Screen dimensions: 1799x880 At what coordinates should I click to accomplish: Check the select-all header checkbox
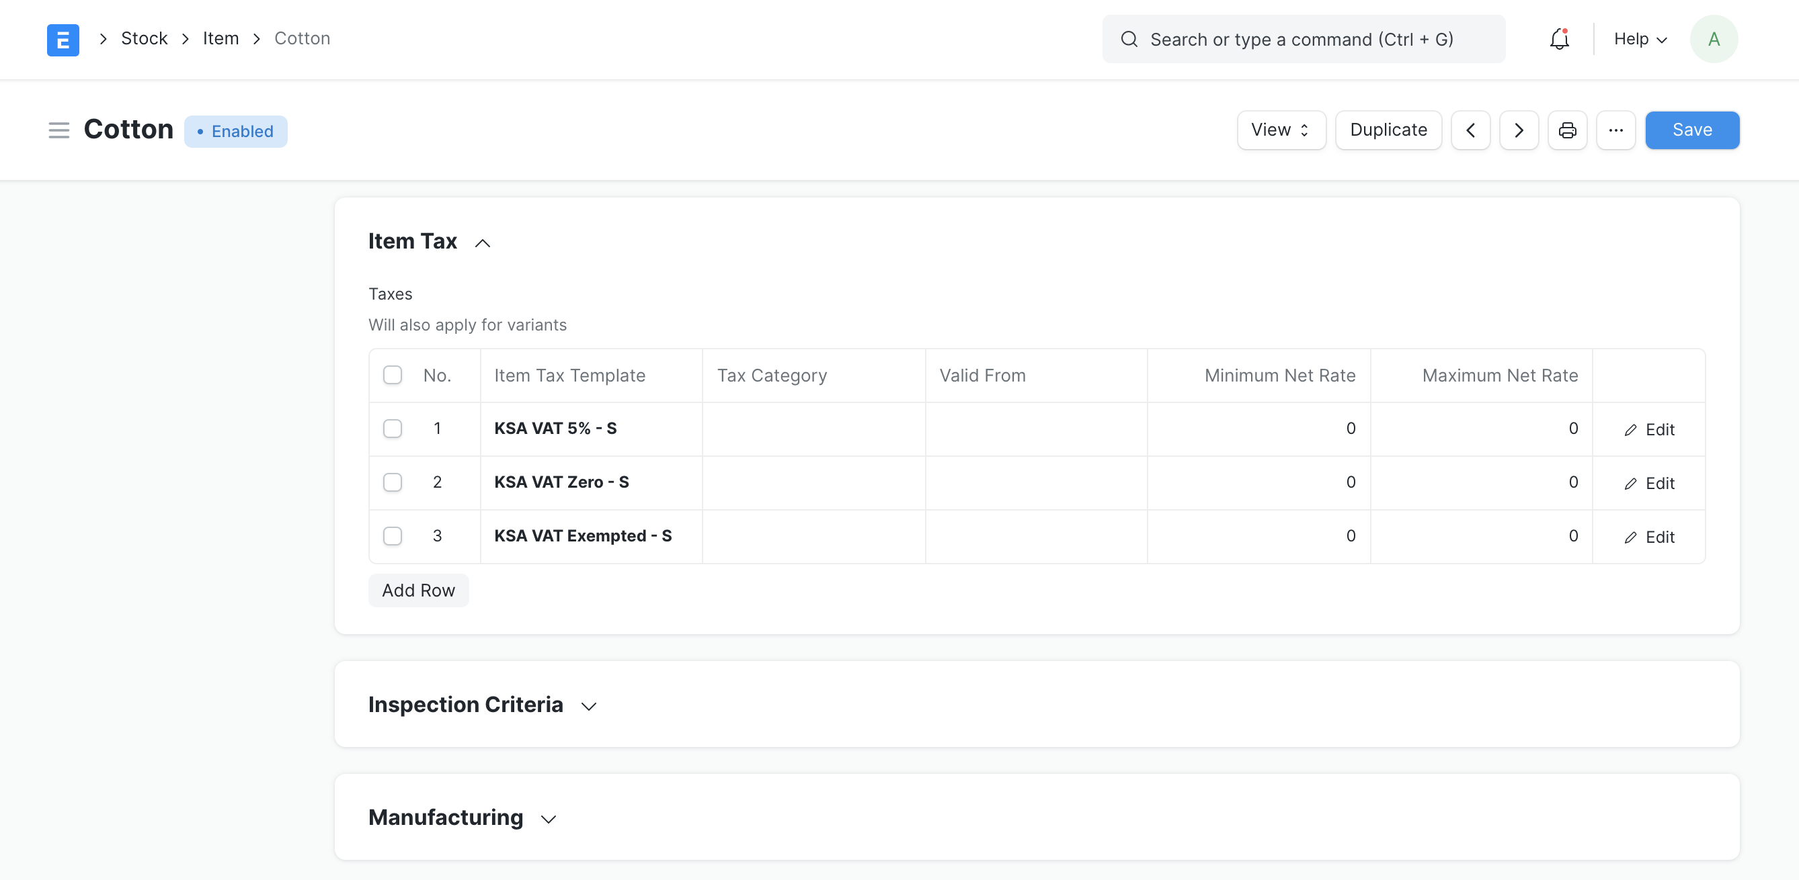(393, 376)
